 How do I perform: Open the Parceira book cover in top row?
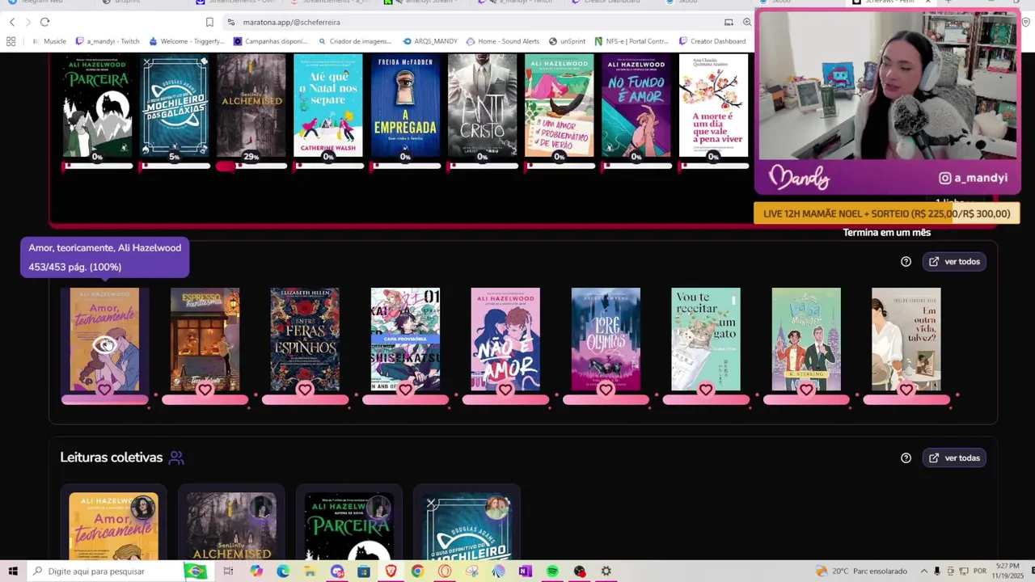[97, 105]
